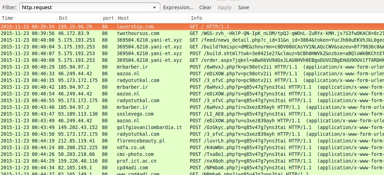Image resolution: width=384 pixels, height=175 pixels.
Task: Select the florencebeauty.pl POST request
Action: 141,141
